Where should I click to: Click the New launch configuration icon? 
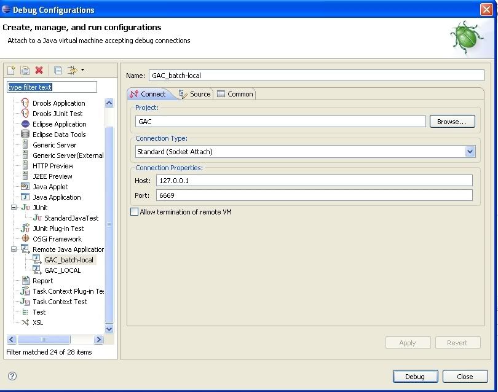coord(11,71)
